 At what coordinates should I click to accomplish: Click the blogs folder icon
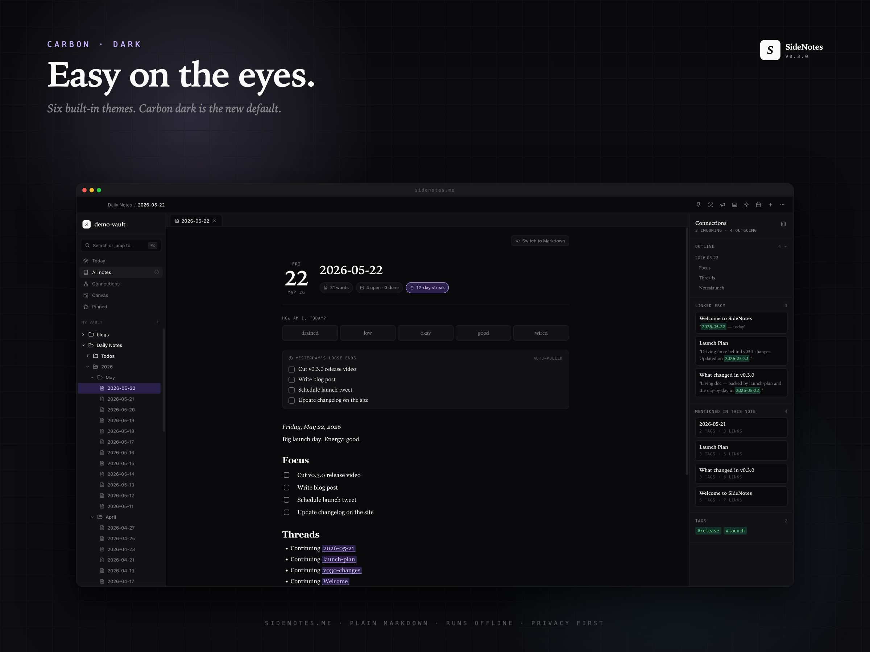[x=91, y=334]
